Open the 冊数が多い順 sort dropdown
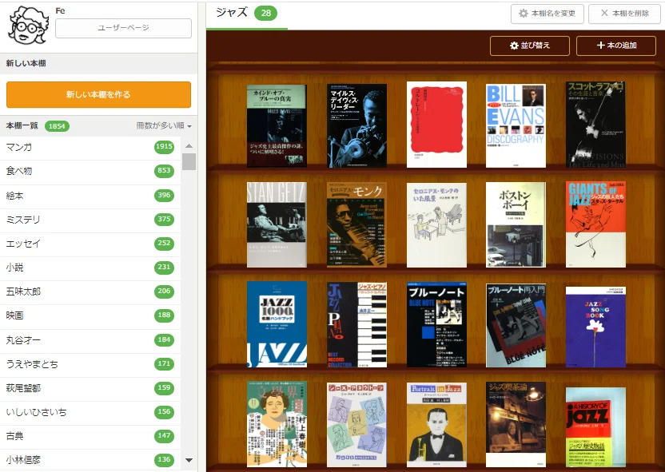Screen dimensions: 665x472 [164, 126]
